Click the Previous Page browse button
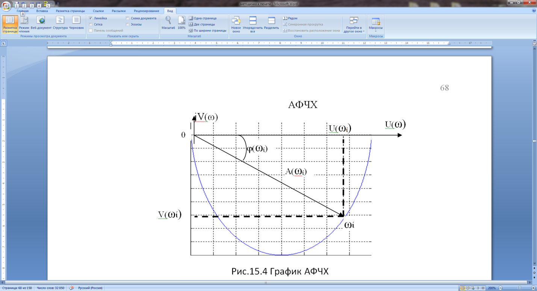 [x=534, y=269]
